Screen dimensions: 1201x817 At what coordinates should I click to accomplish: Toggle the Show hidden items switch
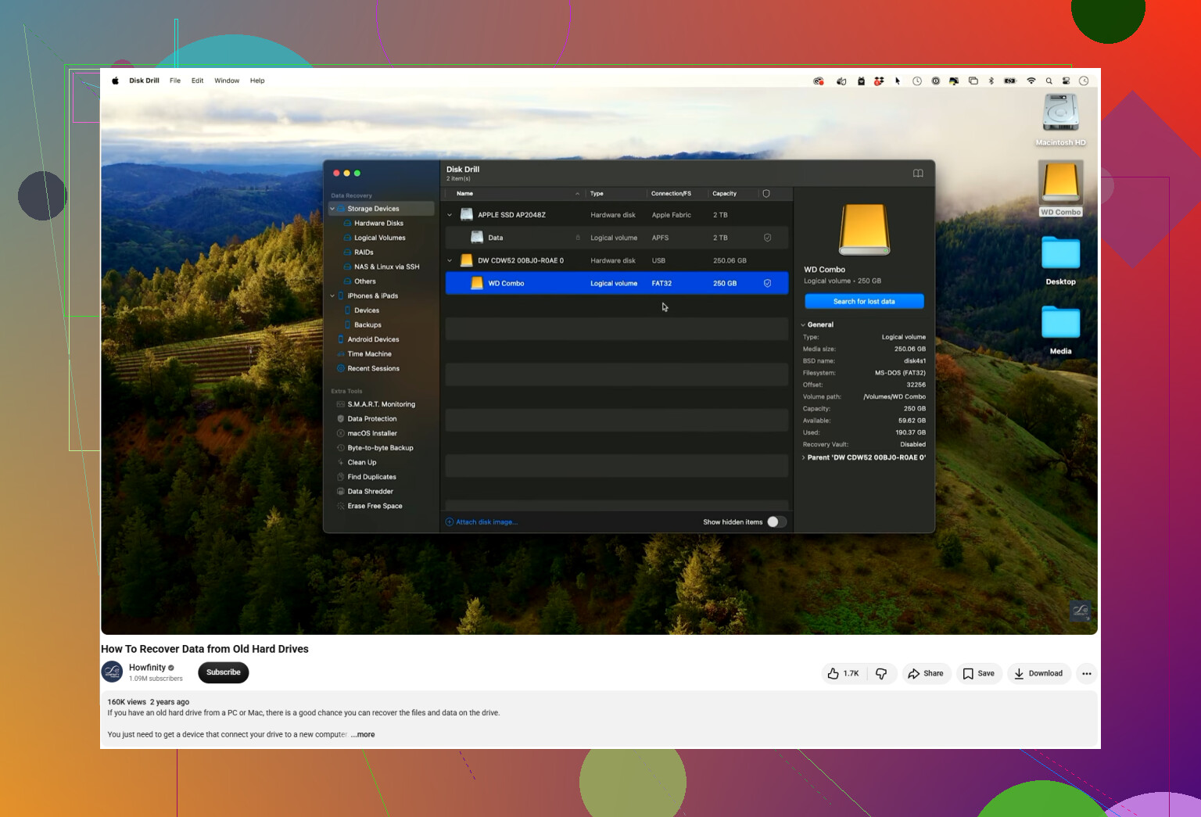coord(776,522)
